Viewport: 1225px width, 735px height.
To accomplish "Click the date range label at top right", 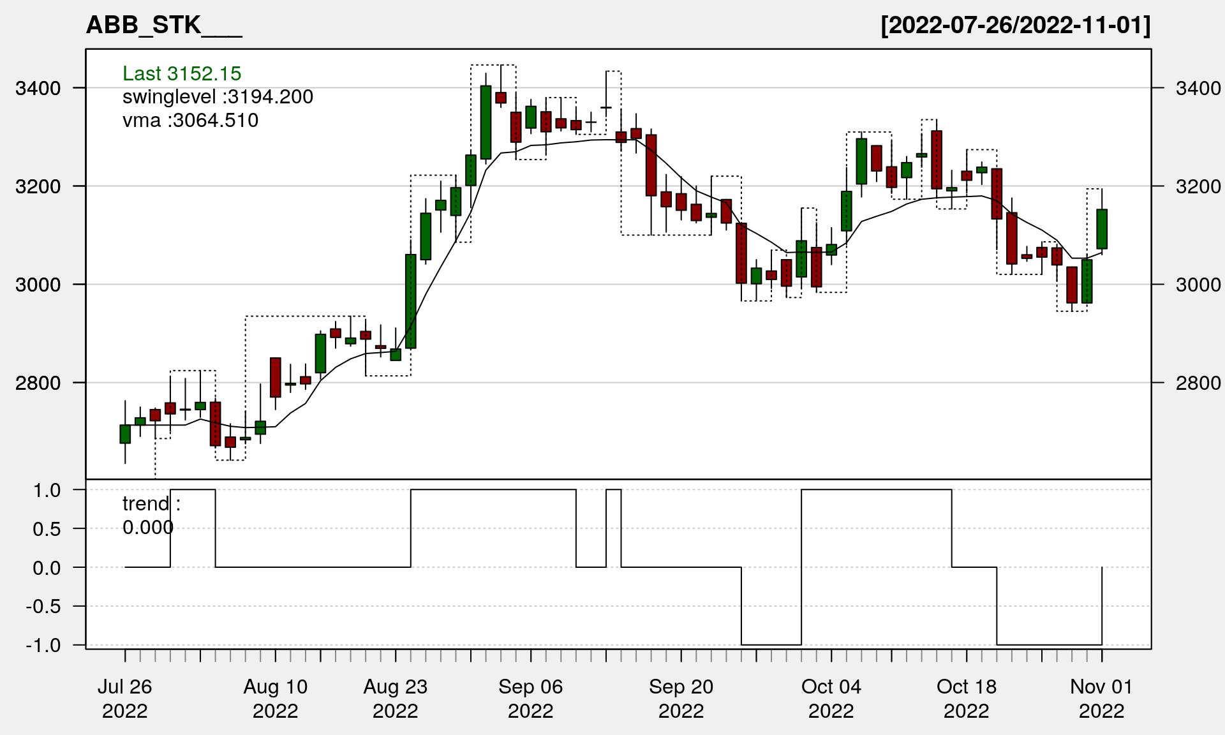I will [1015, 26].
